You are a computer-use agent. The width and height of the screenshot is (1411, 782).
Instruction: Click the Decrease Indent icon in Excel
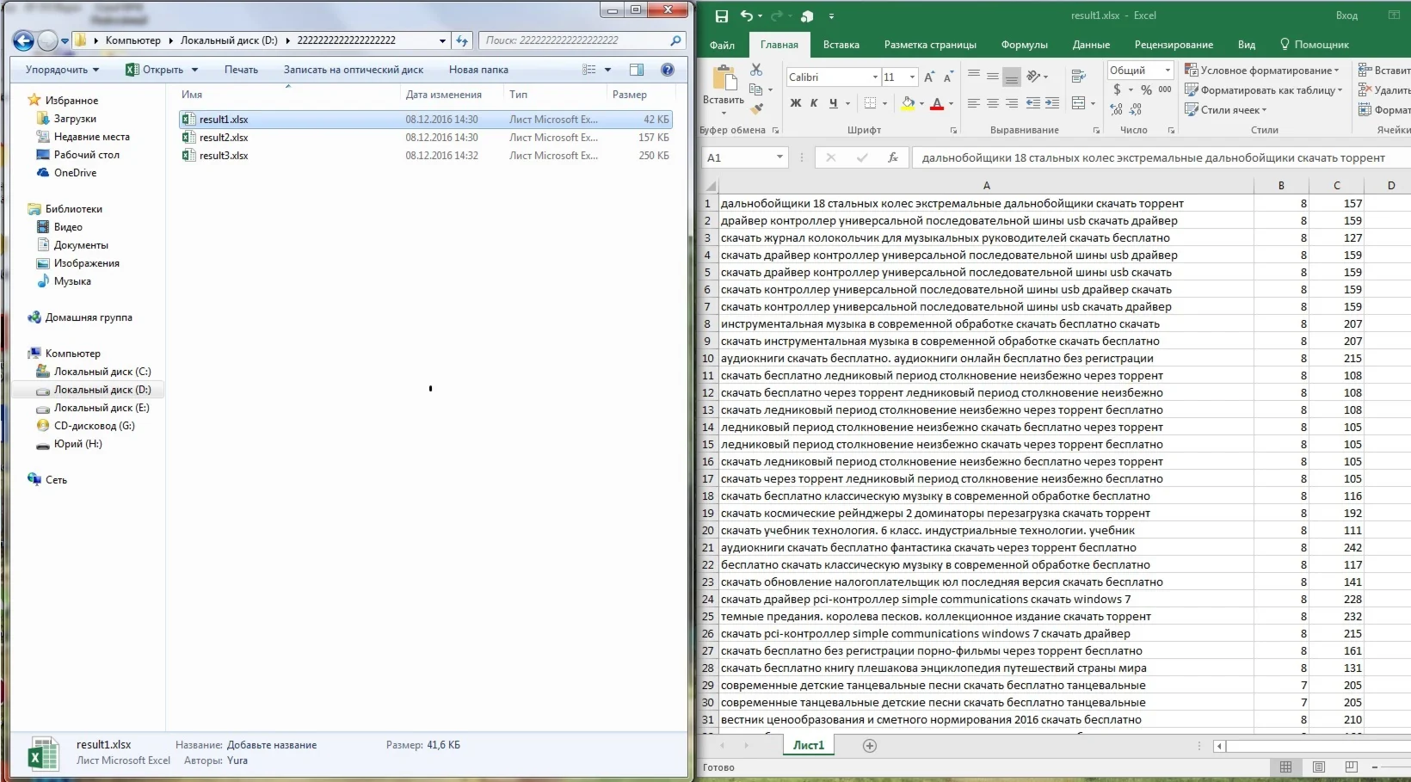point(1032,103)
